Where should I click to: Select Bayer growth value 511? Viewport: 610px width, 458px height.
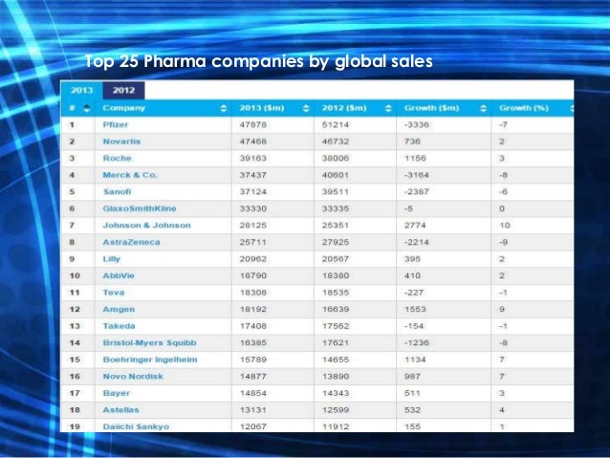tap(412, 393)
